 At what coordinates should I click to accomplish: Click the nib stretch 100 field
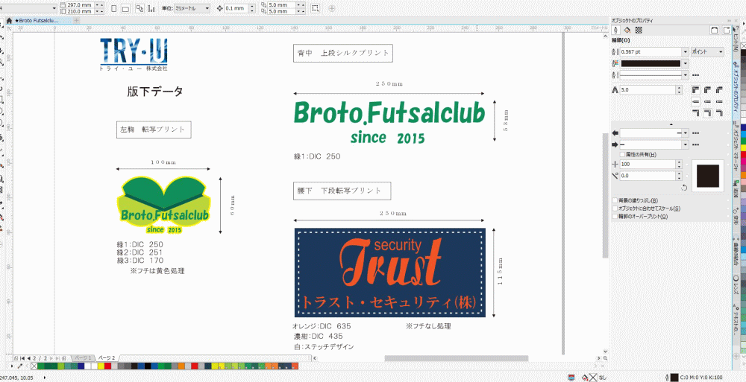coord(648,164)
